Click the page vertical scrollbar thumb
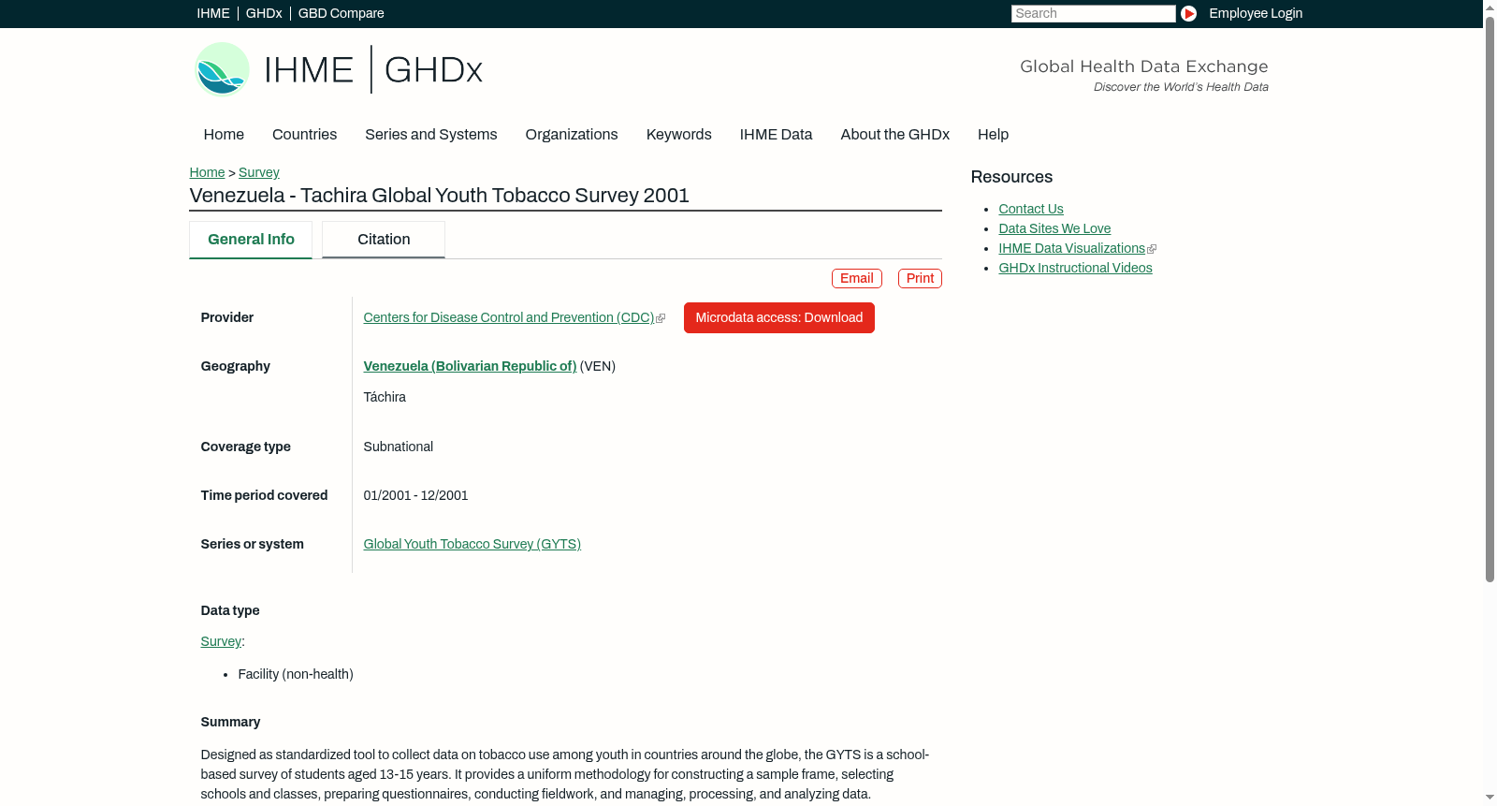The width and height of the screenshot is (1497, 806). 1490,298
